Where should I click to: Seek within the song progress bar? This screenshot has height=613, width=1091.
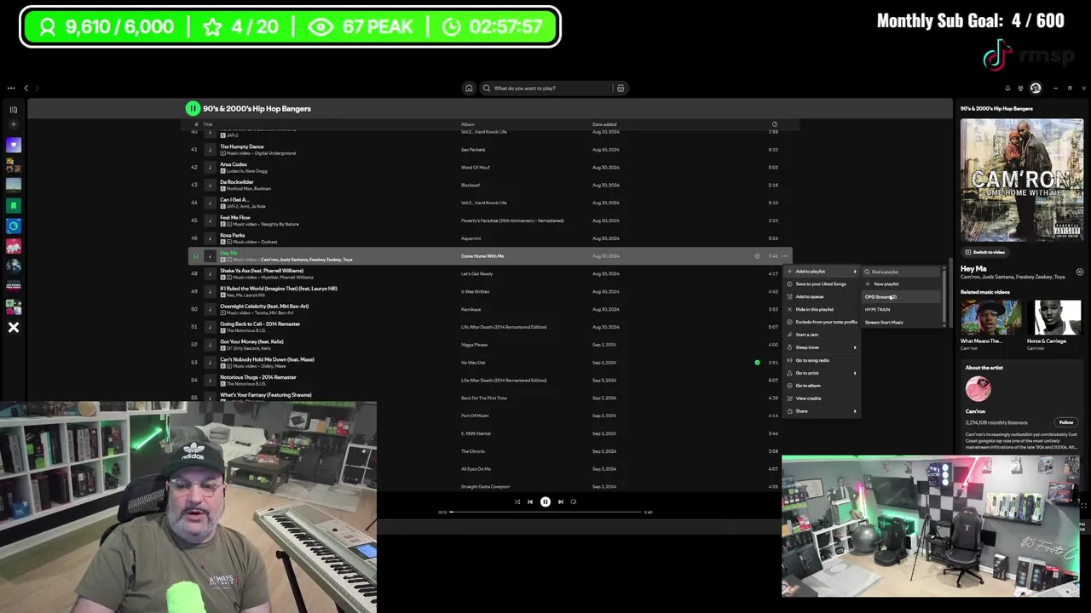[x=545, y=512]
